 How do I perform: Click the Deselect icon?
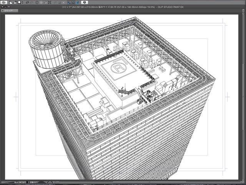click(x=55, y=3)
